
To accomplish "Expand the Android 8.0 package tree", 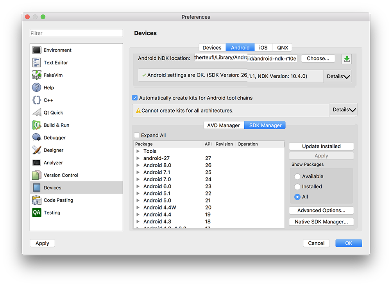I will point(138,165).
